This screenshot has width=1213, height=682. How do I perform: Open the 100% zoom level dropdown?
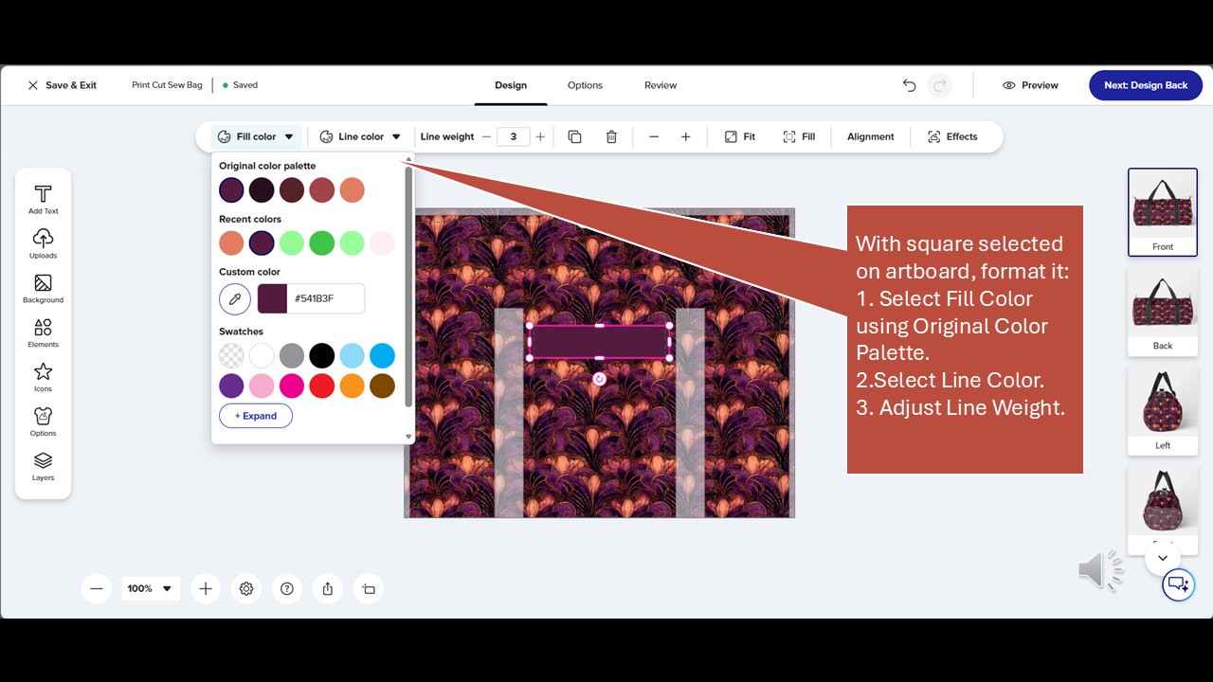pyautogui.click(x=150, y=588)
